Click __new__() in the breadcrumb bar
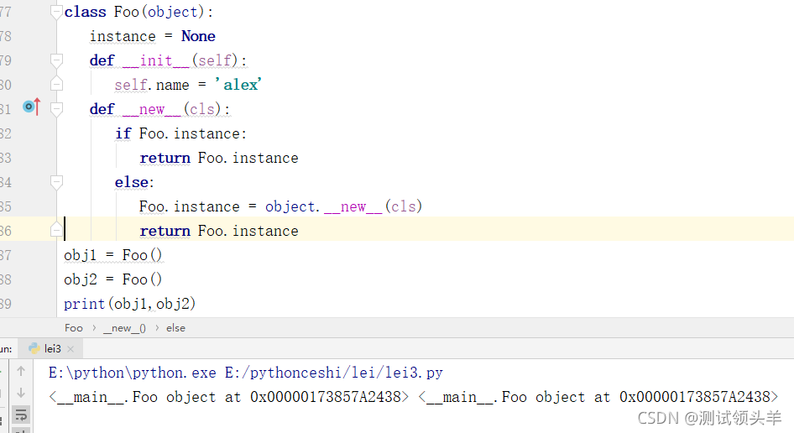Screen dimensions: 794x433 tap(124, 328)
